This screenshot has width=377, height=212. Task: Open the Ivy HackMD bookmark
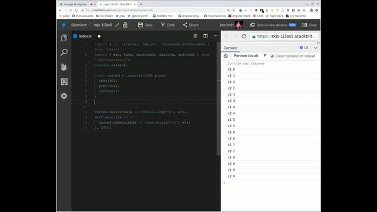point(296,16)
